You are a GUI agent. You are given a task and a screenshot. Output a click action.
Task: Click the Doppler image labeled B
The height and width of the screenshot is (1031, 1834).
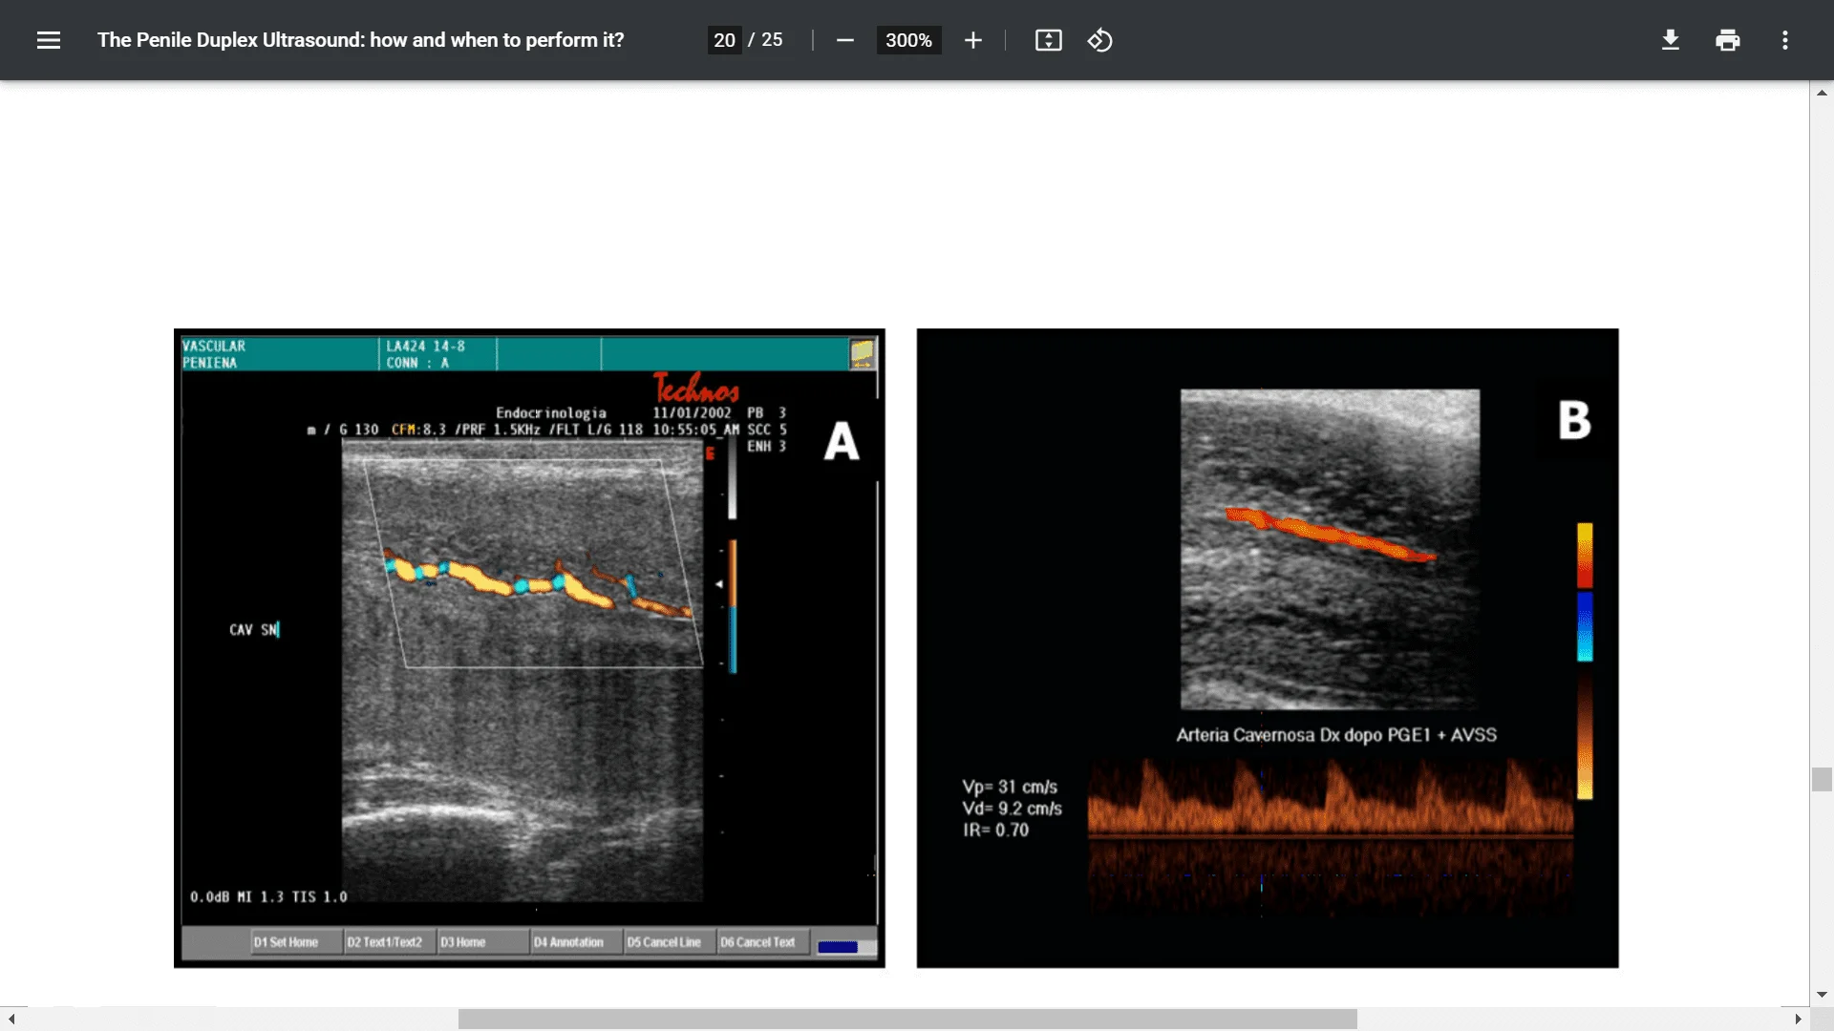click(x=1268, y=648)
